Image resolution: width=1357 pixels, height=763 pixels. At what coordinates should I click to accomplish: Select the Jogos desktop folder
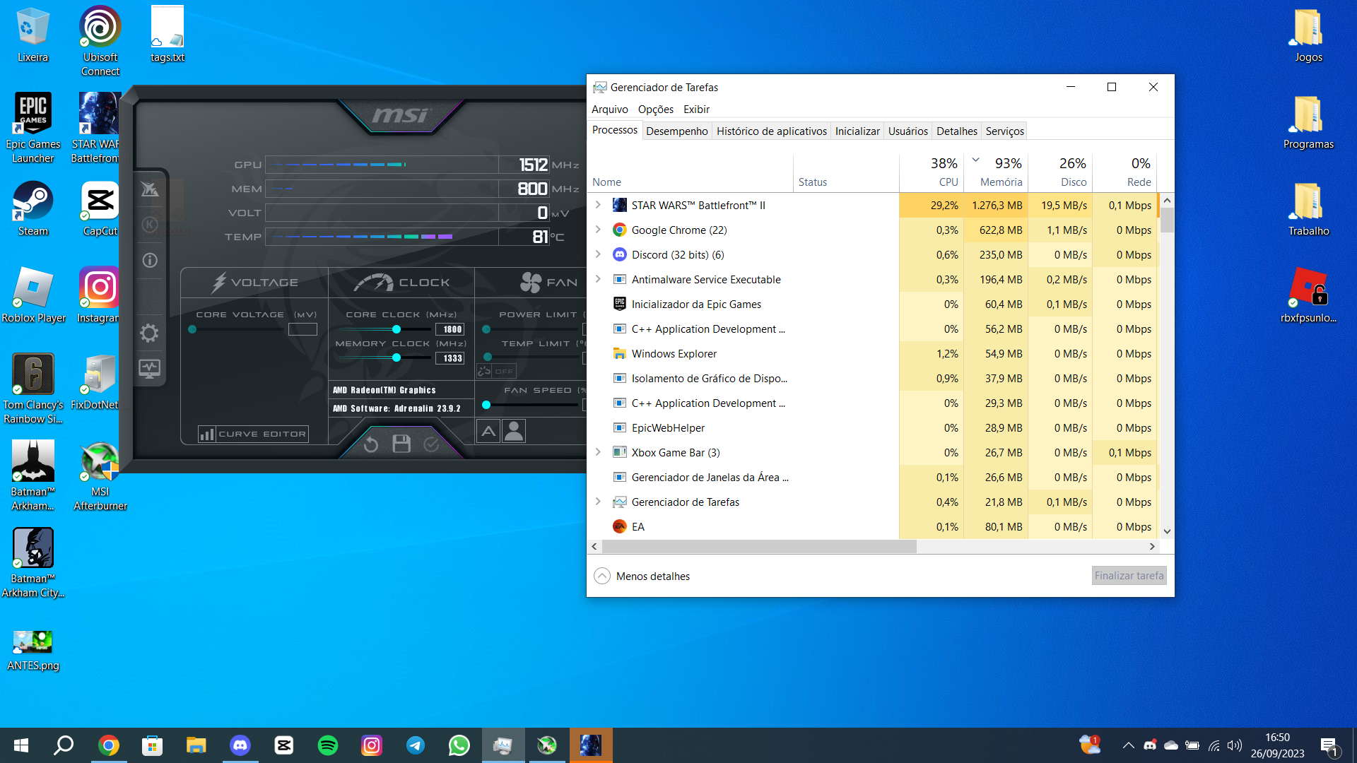click(x=1308, y=35)
